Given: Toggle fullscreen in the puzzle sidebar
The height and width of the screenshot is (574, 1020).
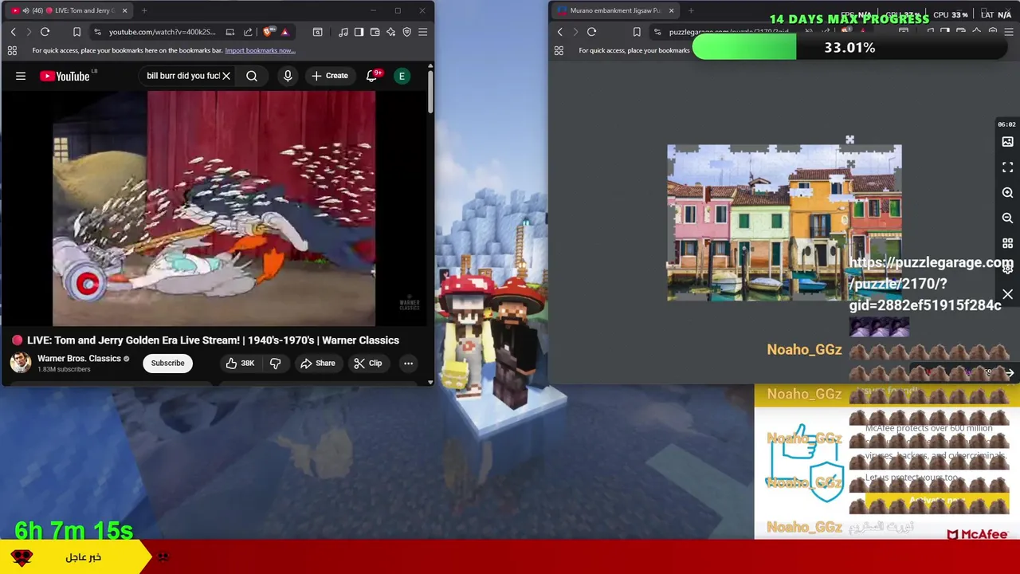Looking at the screenshot, I should click(1007, 167).
